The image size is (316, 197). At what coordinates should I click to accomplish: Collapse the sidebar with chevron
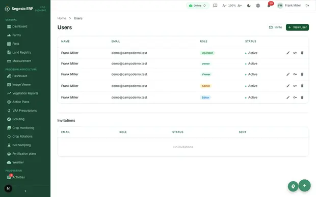click(x=25, y=191)
